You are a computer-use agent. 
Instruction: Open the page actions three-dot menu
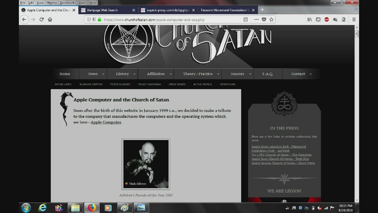pos(256,19)
